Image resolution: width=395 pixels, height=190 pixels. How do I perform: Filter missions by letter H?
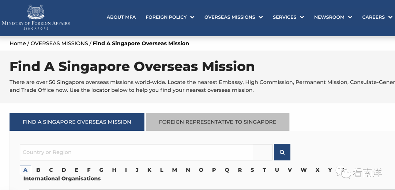point(114,170)
